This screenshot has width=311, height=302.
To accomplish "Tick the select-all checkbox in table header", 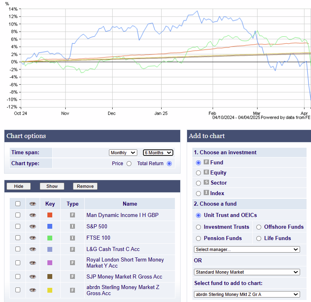I will point(18,204).
